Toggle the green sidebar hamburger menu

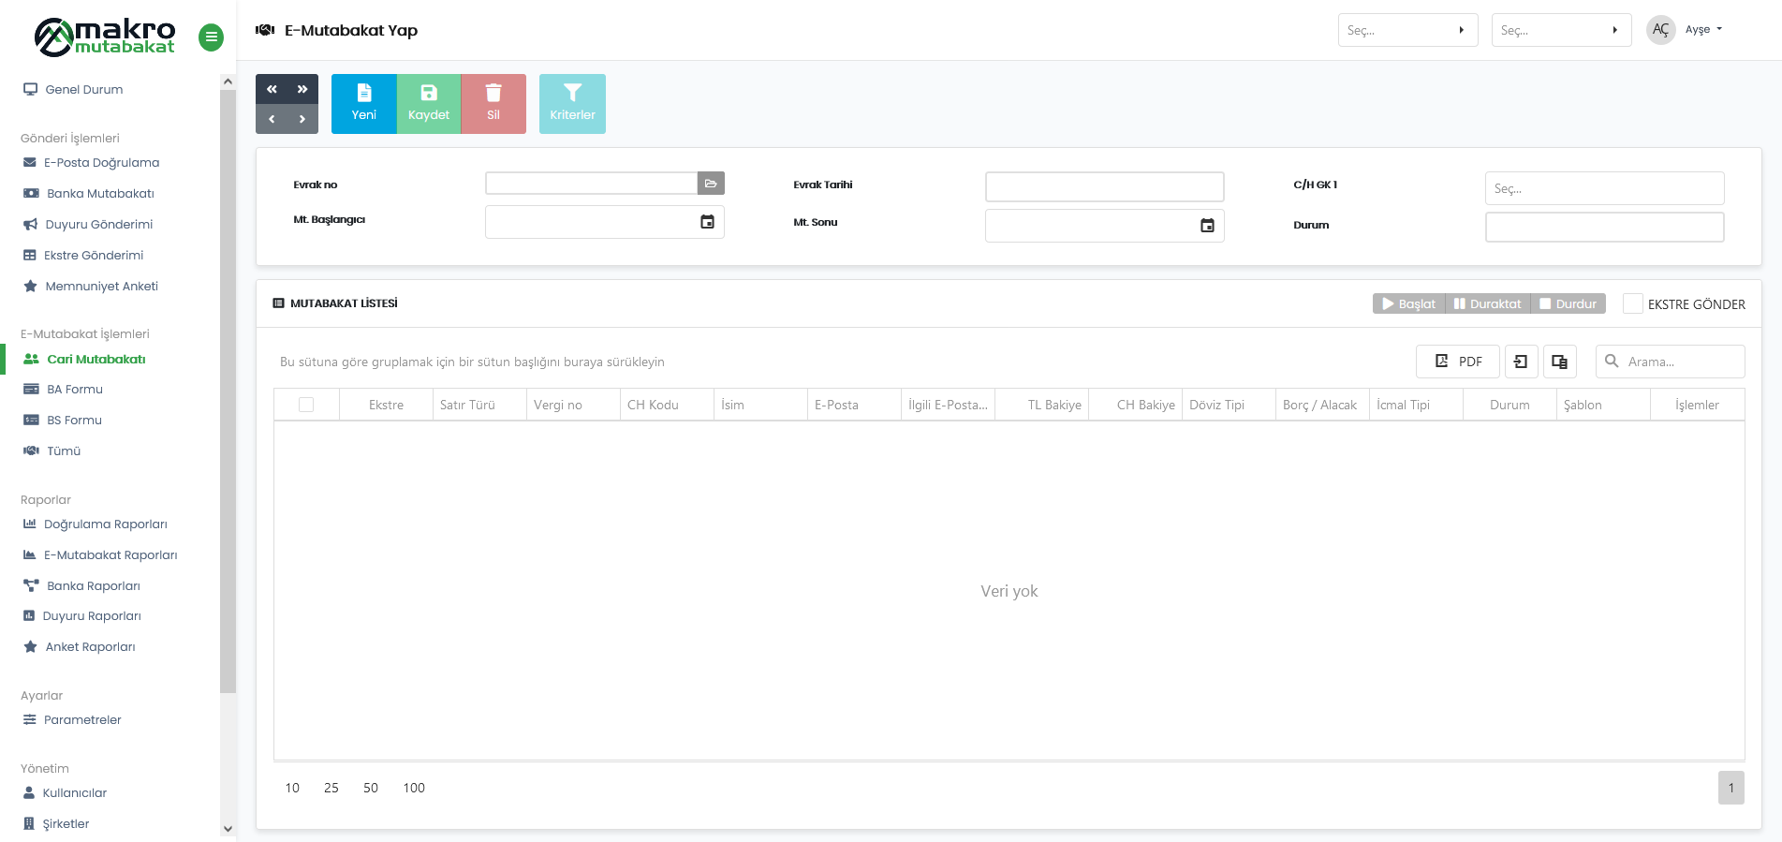[212, 37]
